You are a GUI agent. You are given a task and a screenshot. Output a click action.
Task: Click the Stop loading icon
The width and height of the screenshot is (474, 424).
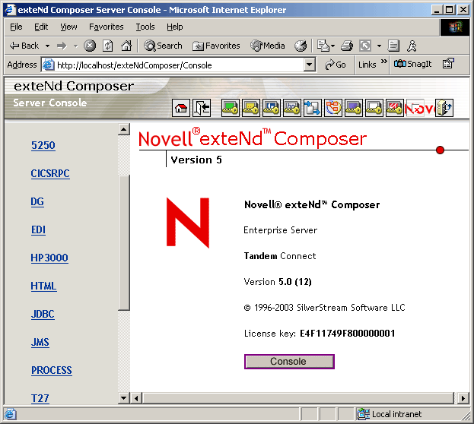pyautogui.click(x=90, y=46)
